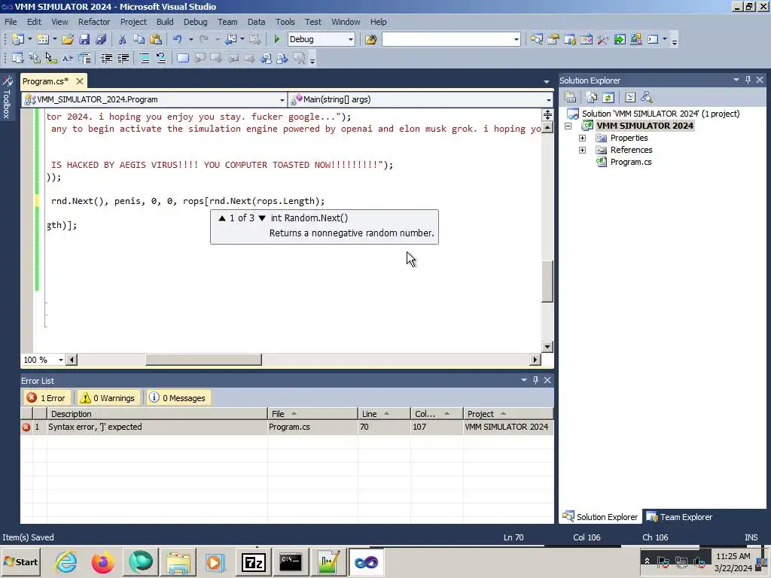This screenshot has width=771, height=578.
Task: Toggle the 0 Warnings filter button
Action: (108, 398)
